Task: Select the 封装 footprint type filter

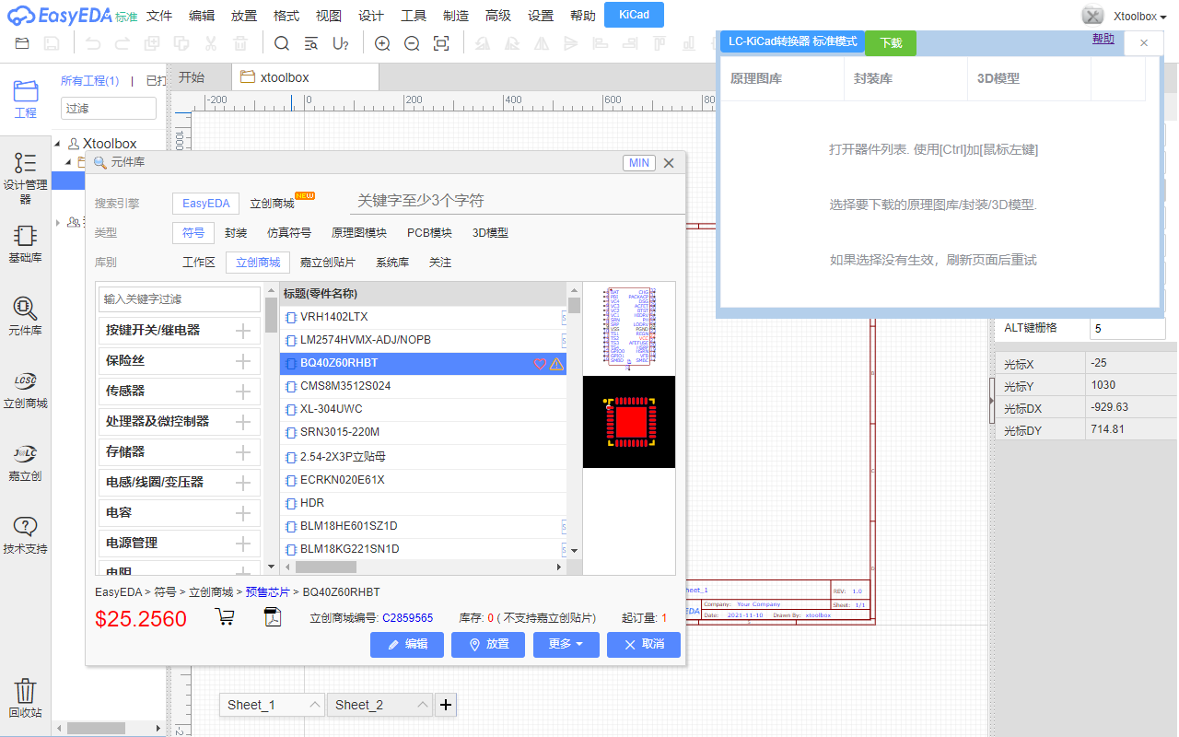Action: [236, 233]
